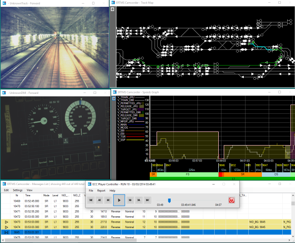Select message row 10469
This screenshot has width=295, height=243.
[x=146, y=201]
